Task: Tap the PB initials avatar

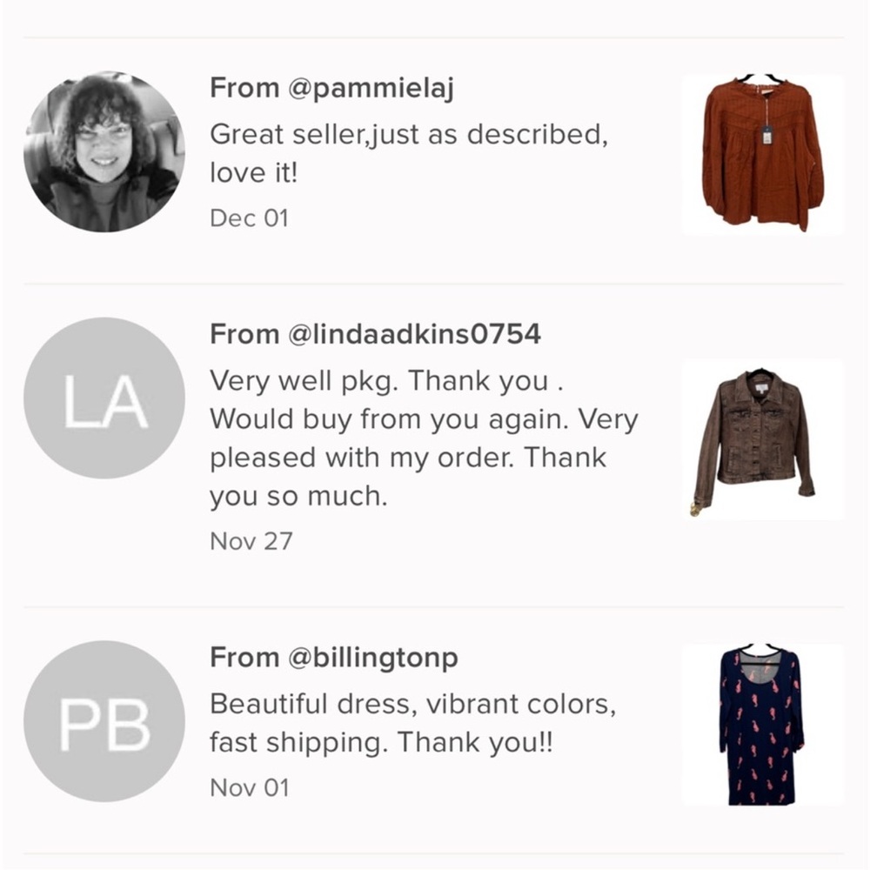Action: click(x=104, y=720)
